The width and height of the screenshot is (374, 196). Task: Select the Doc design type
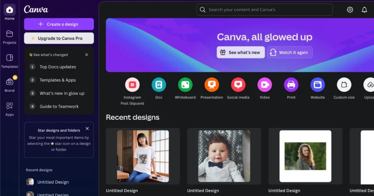159,89
